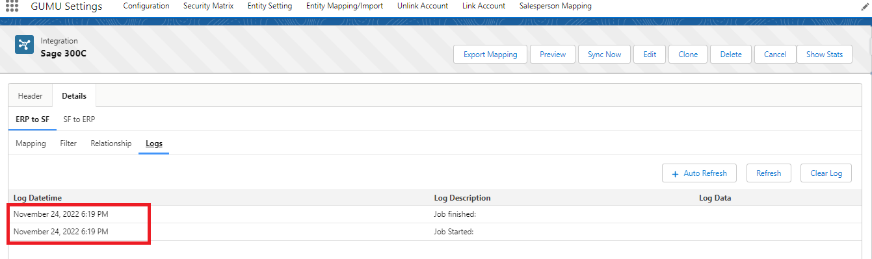Screen dimensions: 872x259
Task: Click the Log Datetime column header
Action: click(x=37, y=198)
